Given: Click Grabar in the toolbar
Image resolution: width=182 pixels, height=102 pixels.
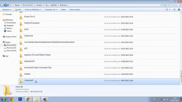Looking at the screenshot, I should pos(63,10).
